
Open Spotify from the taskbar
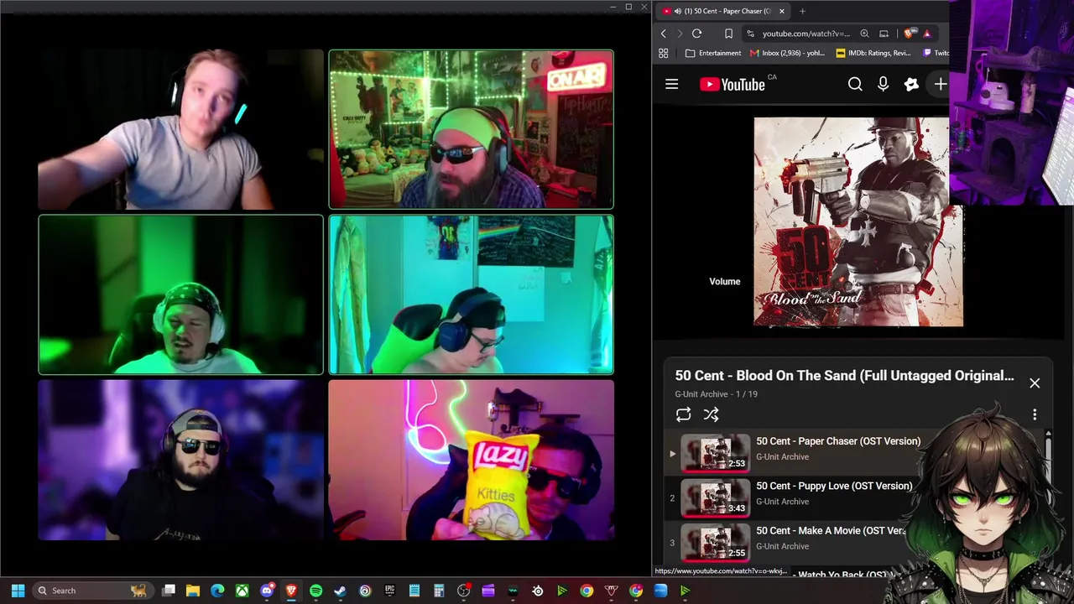[x=315, y=591]
